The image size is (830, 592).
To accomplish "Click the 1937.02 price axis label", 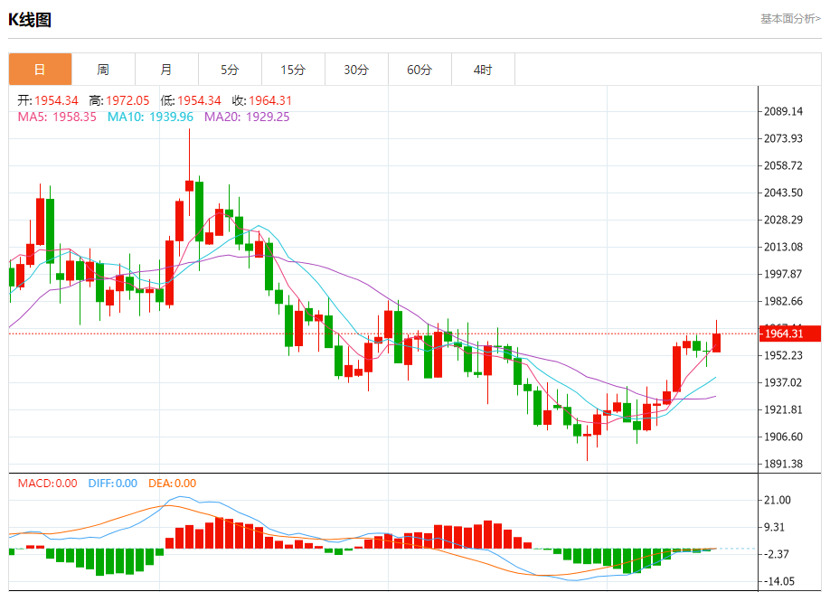I will 783,382.
